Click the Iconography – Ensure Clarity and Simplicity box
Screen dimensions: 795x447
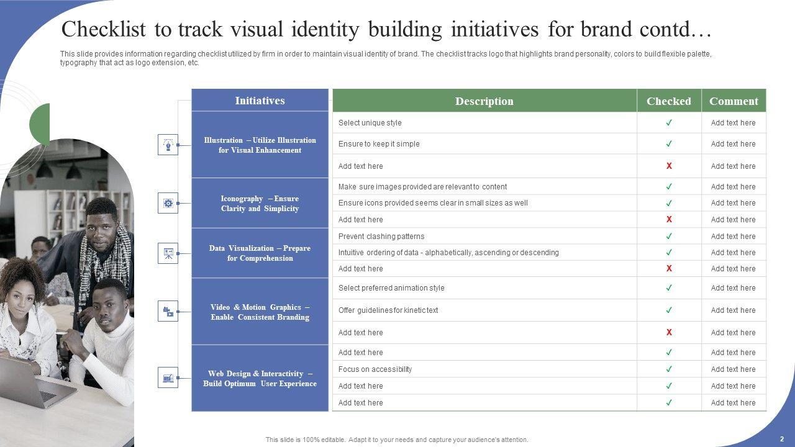point(260,203)
